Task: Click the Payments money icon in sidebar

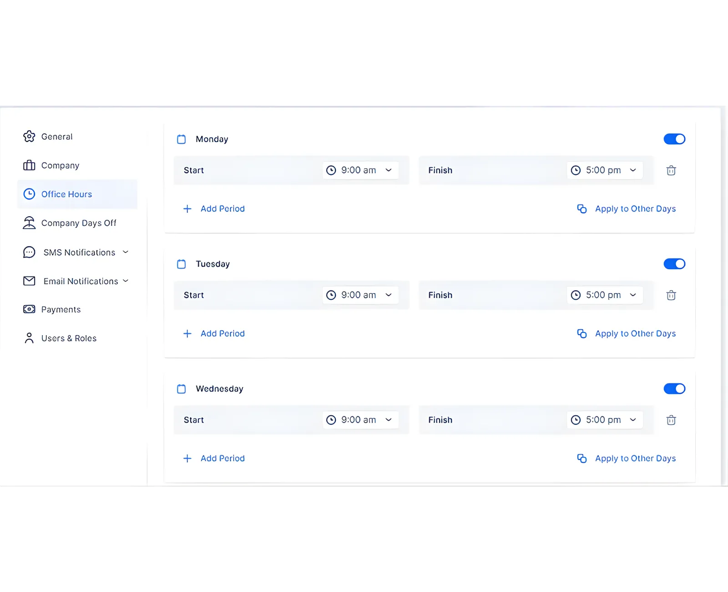Action: pos(29,309)
